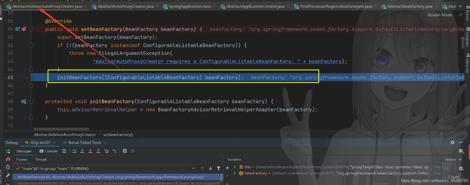Fold the if block at line 61
The height and width of the screenshot is (185, 470).
click(x=31, y=45)
